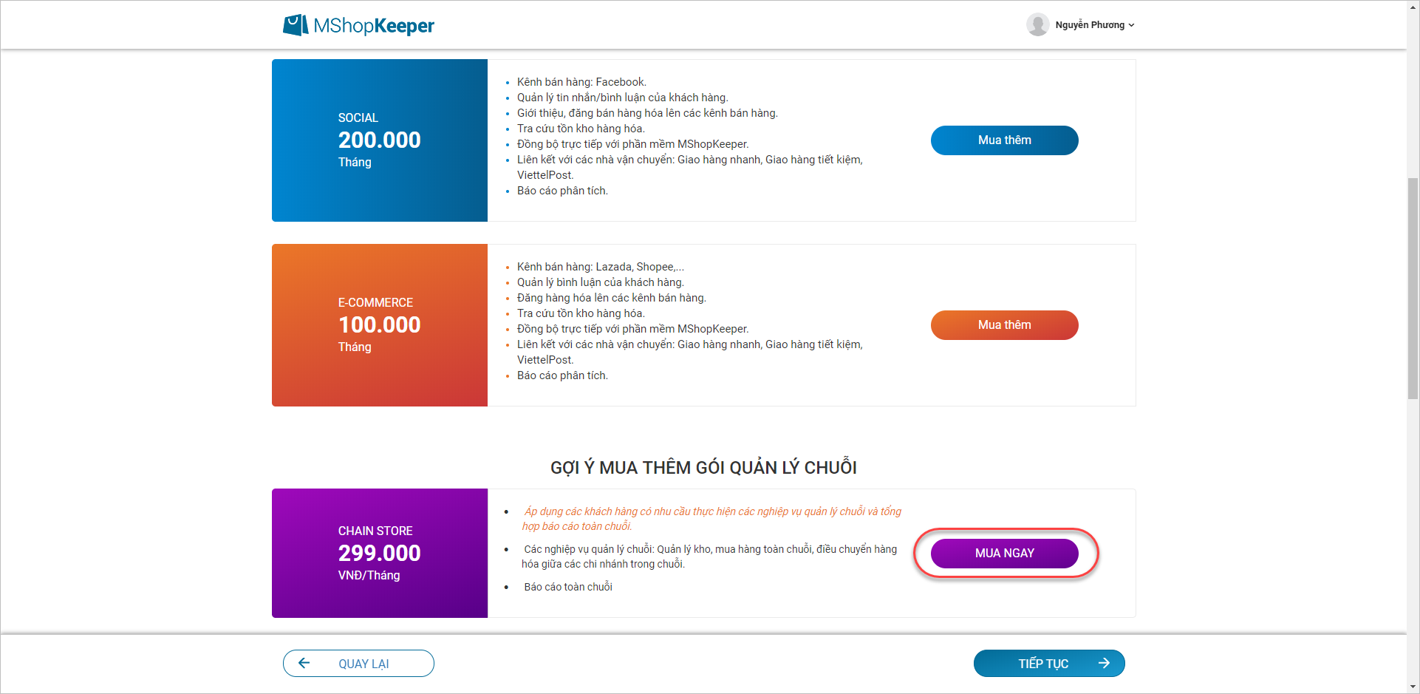Screen dimensions: 1420x694
Task: Select the blue SOCIAL 200.000 price card
Action: [380, 140]
